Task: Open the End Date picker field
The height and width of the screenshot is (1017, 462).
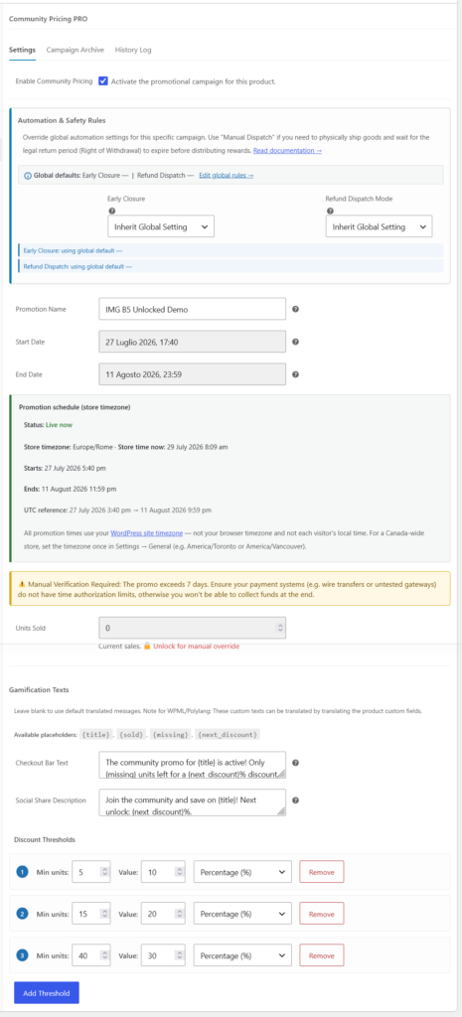Action: coord(192,374)
